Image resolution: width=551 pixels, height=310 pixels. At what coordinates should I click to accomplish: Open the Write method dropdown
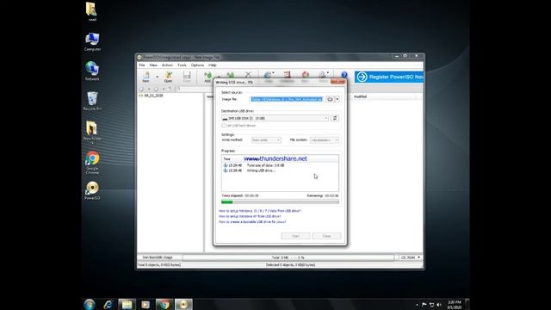[266, 139]
